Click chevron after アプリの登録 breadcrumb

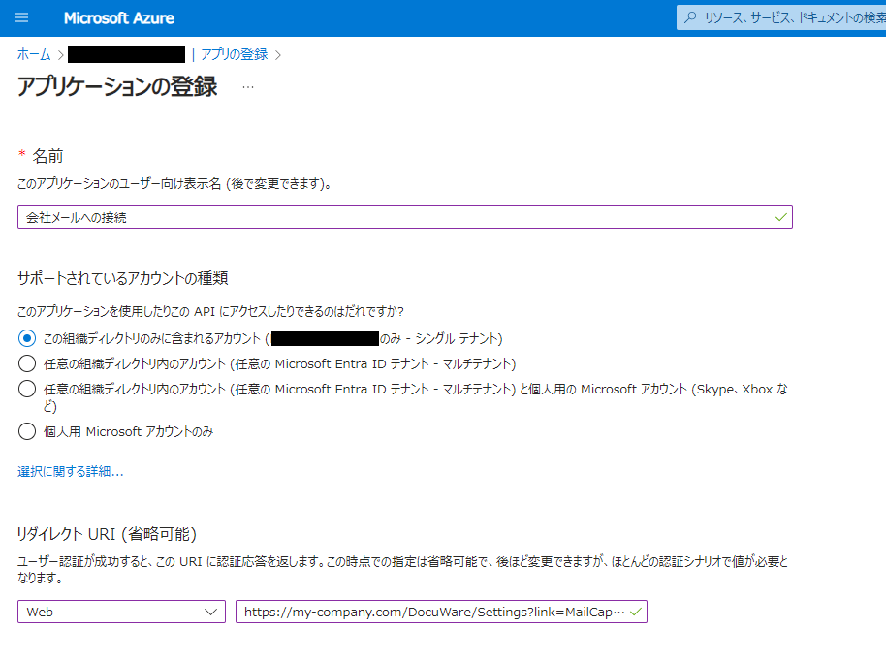278,55
